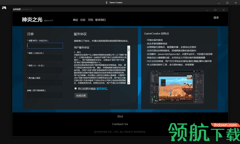Focus the 昵称 input field
The image size is (240, 144).
[x=45, y=58]
